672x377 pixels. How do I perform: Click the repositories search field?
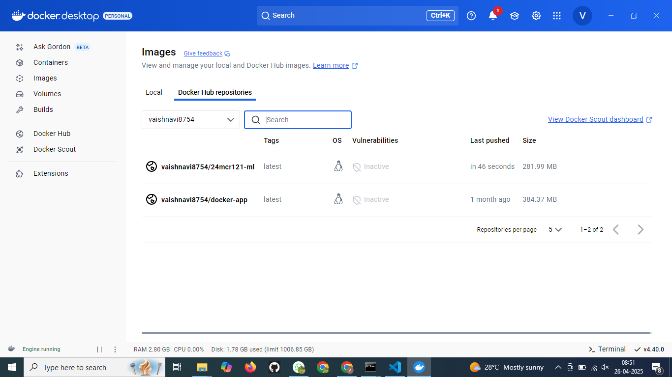tap(298, 120)
